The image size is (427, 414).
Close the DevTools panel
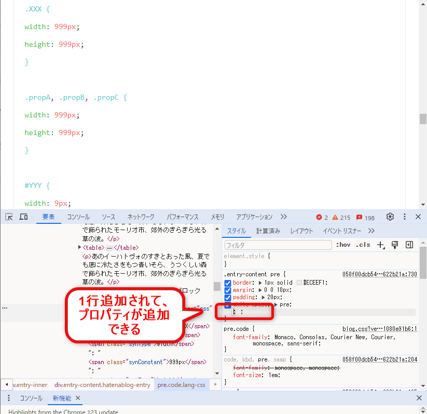[x=418, y=217]
